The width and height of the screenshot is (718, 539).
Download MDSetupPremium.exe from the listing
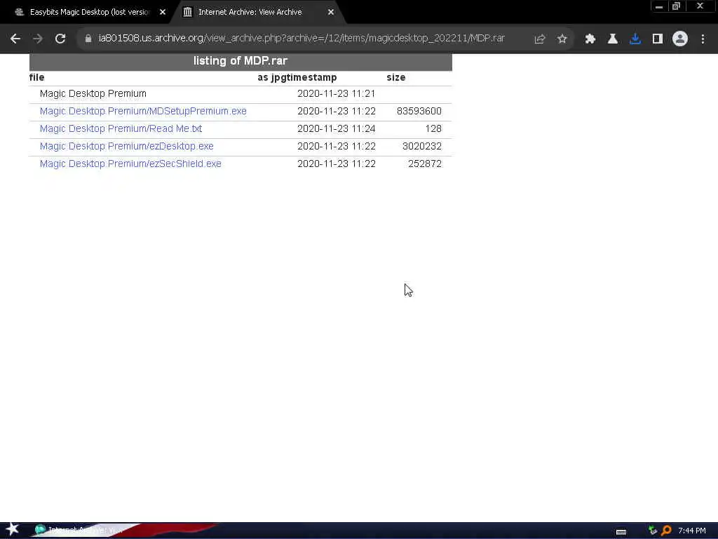[143, 112]
